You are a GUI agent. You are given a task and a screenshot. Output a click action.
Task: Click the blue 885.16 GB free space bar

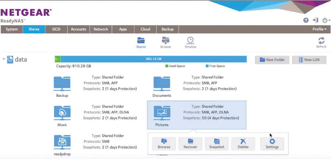154,59
